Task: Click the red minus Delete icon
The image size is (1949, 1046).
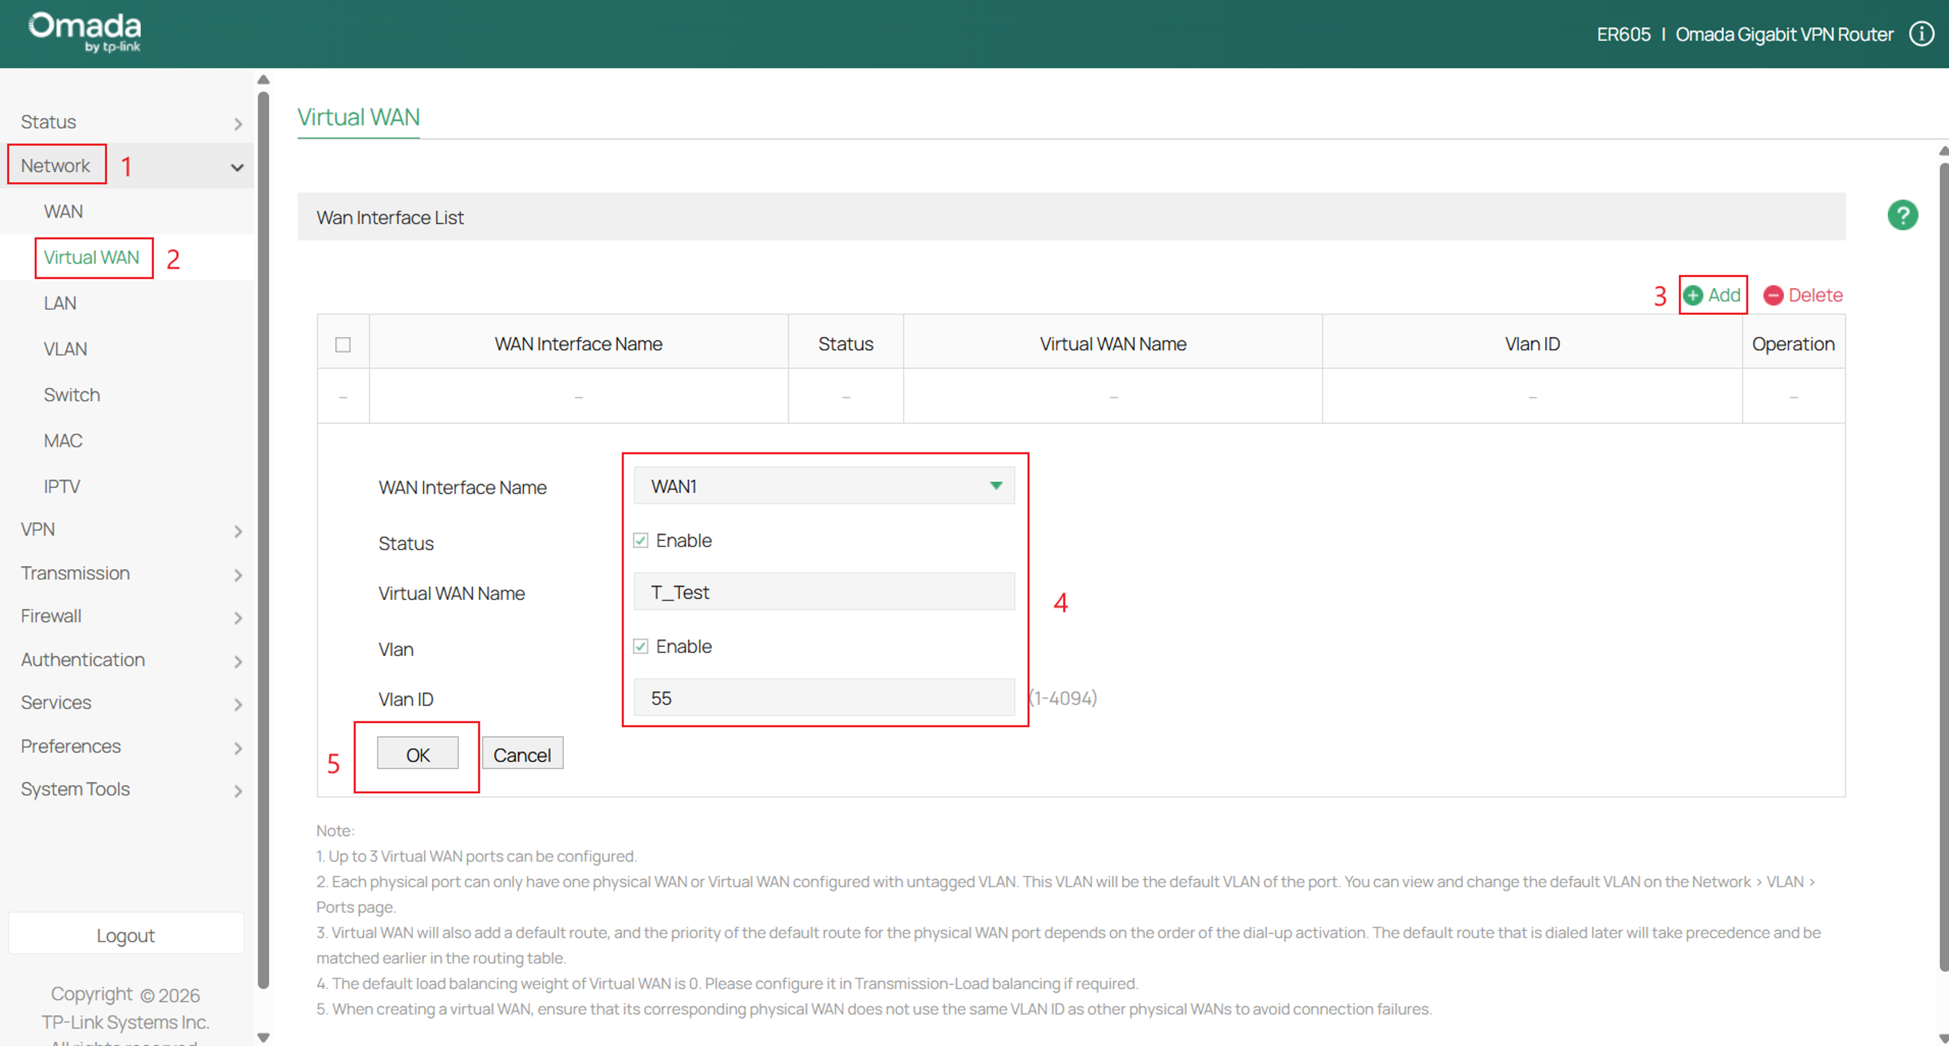Action: [x=1773, y=295]
